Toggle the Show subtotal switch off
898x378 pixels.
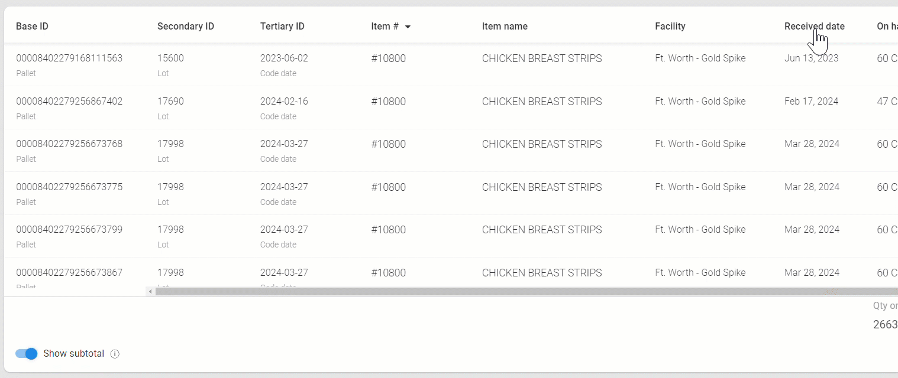26,354
